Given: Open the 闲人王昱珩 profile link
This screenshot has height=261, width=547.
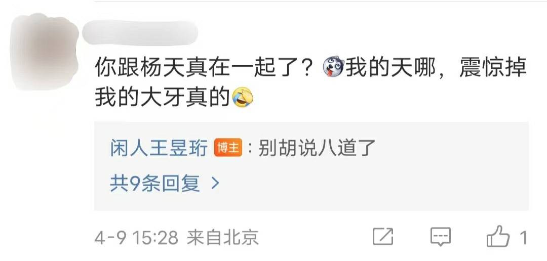Looking at the screenshot, I should 159,149.
